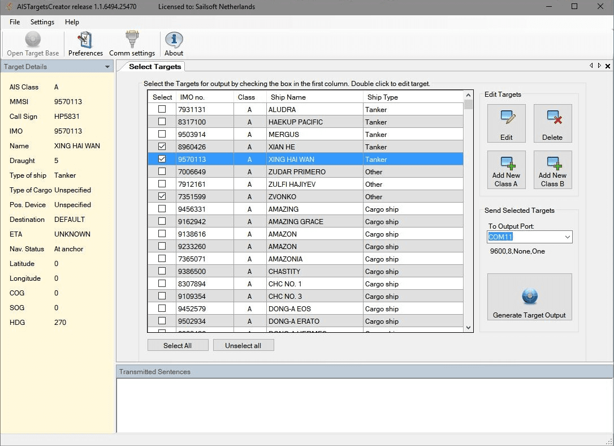Click the table scrollbar down arrow
614x446 pixels.
click(x=468, y=328)
